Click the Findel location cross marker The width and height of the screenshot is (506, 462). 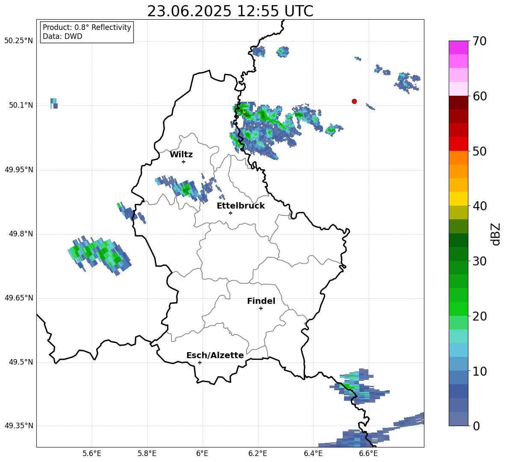tap(261, 309)
